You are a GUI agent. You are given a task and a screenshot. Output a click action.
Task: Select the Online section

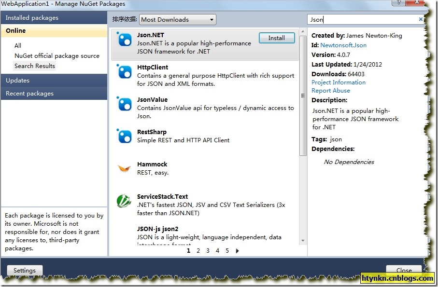click(54, 31)
